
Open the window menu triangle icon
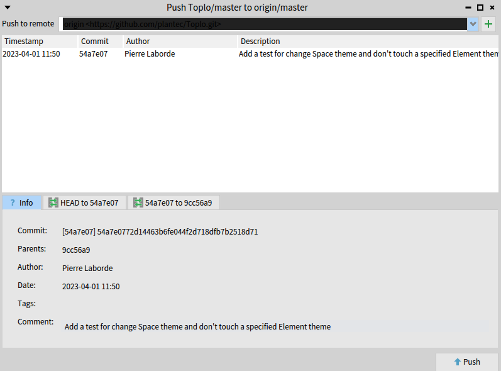pyautogui.click(x=8, y=8)
